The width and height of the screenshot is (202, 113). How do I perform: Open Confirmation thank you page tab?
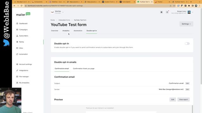pyautogui.click(x=84, y=68)
